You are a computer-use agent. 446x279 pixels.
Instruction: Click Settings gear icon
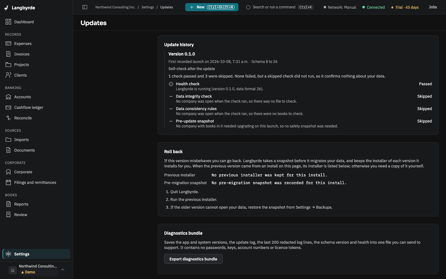coord(8,254)
